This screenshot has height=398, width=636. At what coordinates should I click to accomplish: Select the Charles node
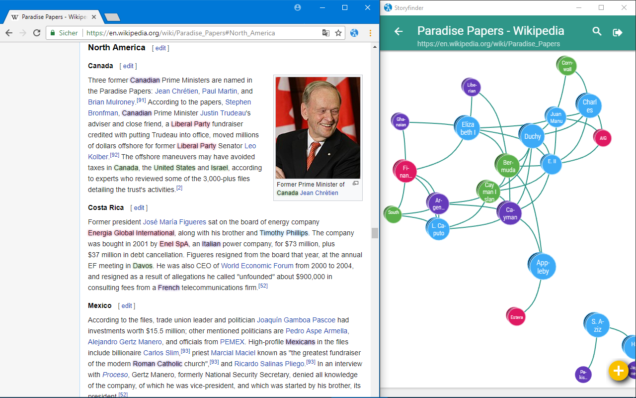click(589, 106)
